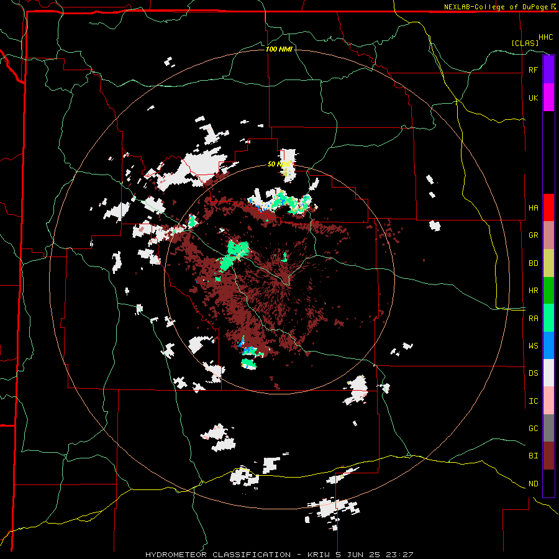
Task: Select the GC gray legend swatch
Action: point(548,428)
